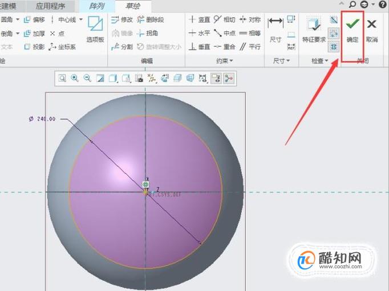This screenshot has height=291, width=389.
Task: Select the 坐标系 coordinate system tool
Action: 62,47
